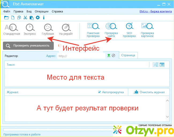Launch SEO проверка tool
This screenshot has width=174, height=137.
pyautogui.click(x=129, y=30)
